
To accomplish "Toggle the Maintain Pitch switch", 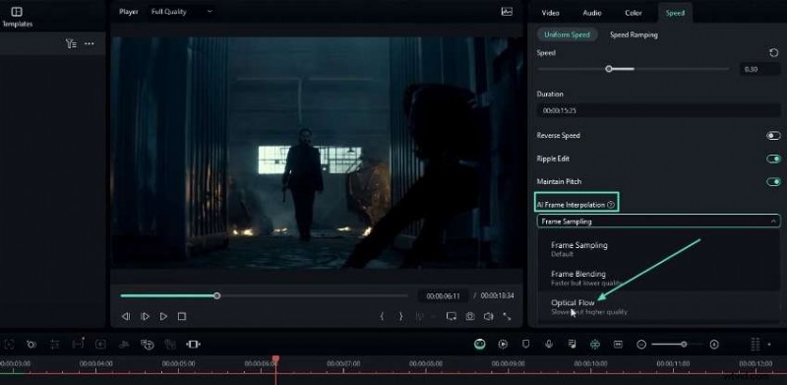I will coord(773,181).
